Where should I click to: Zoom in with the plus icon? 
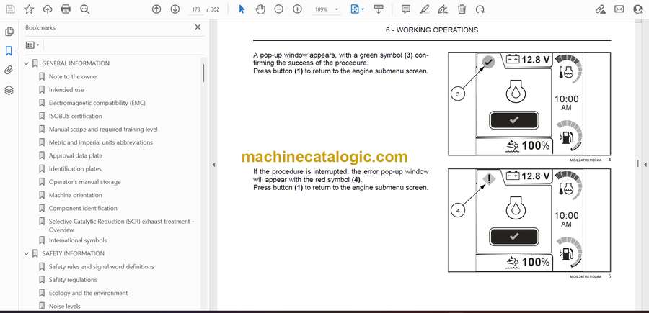(x=298, y=9)
